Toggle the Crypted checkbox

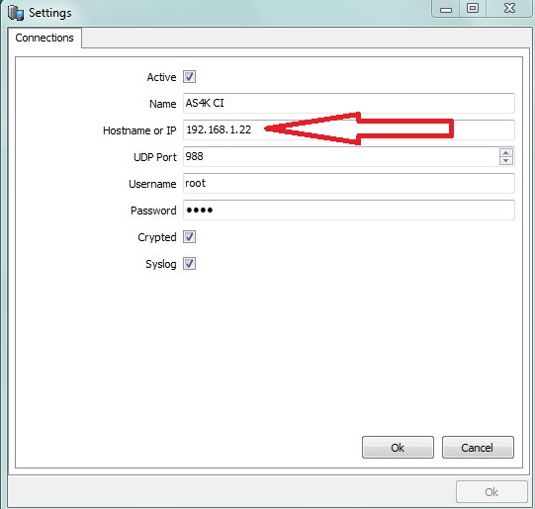pos(189,236)
